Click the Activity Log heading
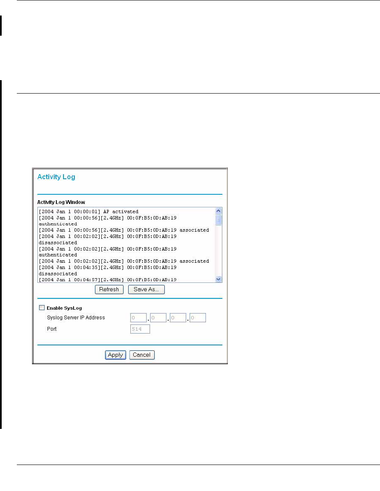The width and height of the screenshot is (380, 491). [x=56, y=177]
